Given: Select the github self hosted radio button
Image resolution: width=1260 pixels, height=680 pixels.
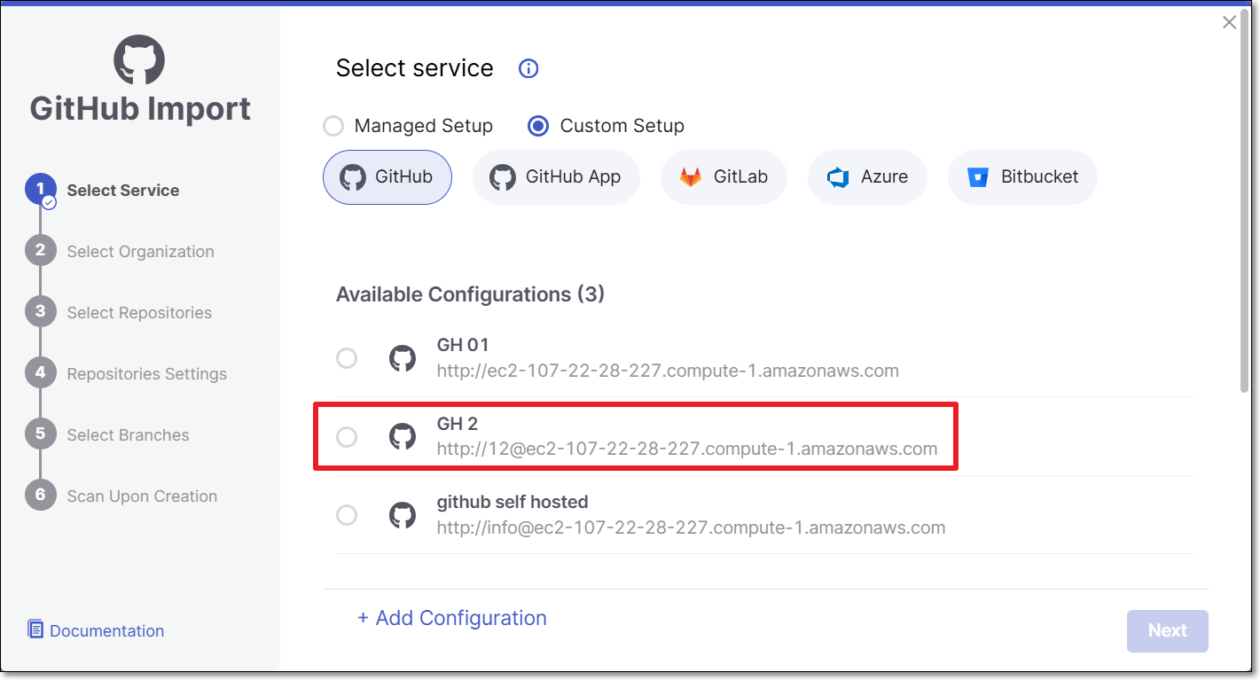Looking at the screenshot, I should point(347,515).
